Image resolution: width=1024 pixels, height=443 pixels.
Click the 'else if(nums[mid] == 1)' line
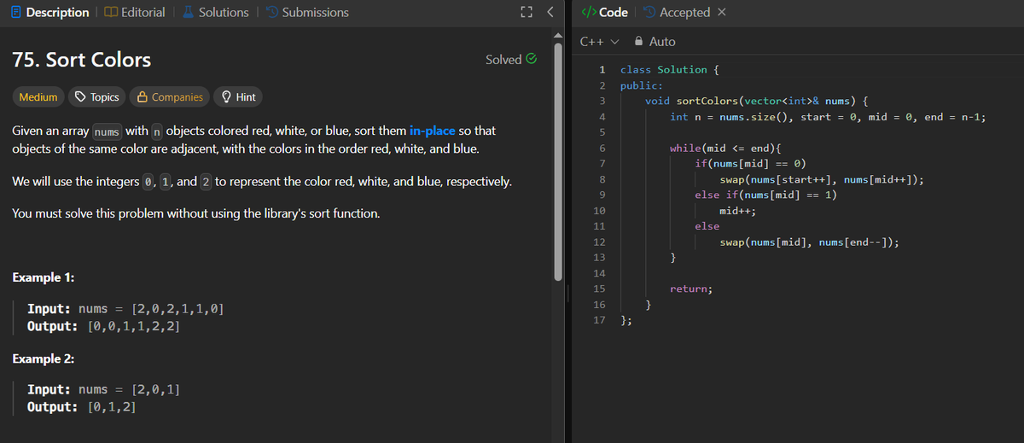(x=765, y=195)
